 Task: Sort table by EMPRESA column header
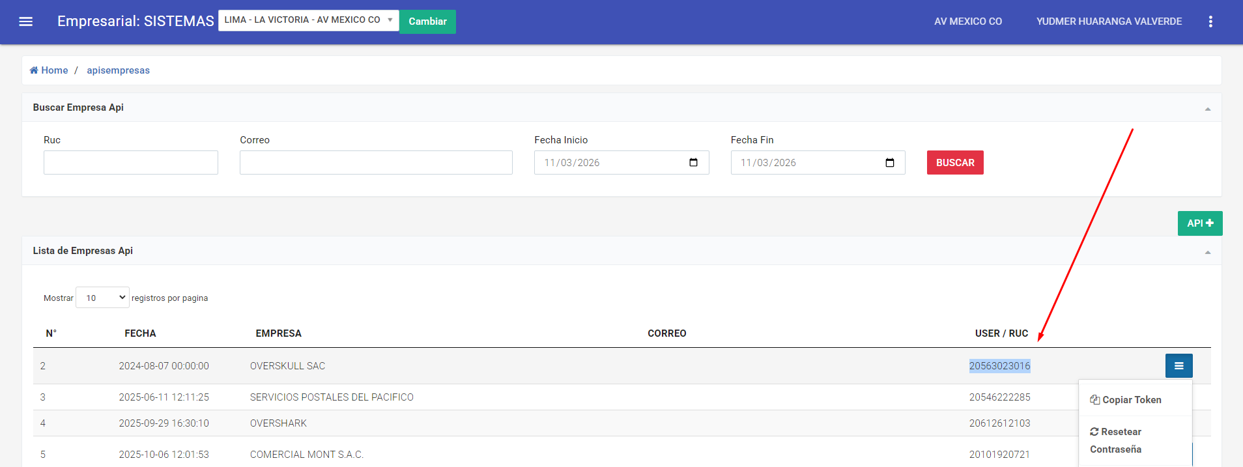278,333
